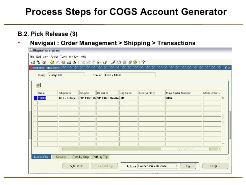Screen dimensions: 246x185
Task: Open the Edit menu
Action: click(x=39, y=57)
